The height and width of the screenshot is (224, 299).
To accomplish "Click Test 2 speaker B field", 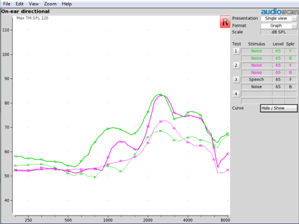I will 291,73.
